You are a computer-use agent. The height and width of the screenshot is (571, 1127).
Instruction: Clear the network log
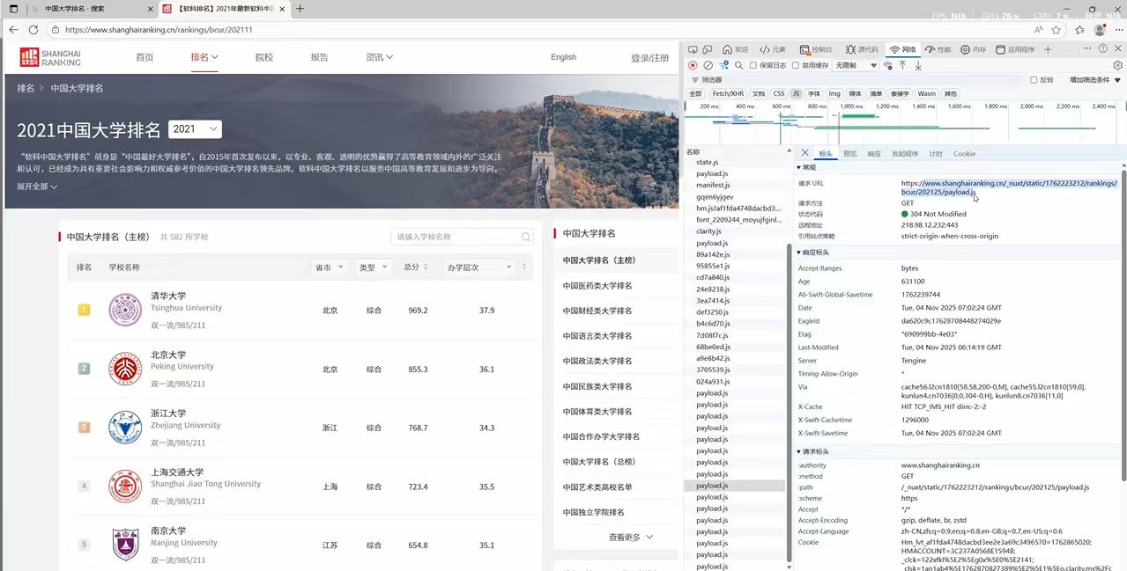(x=708, y=65)
